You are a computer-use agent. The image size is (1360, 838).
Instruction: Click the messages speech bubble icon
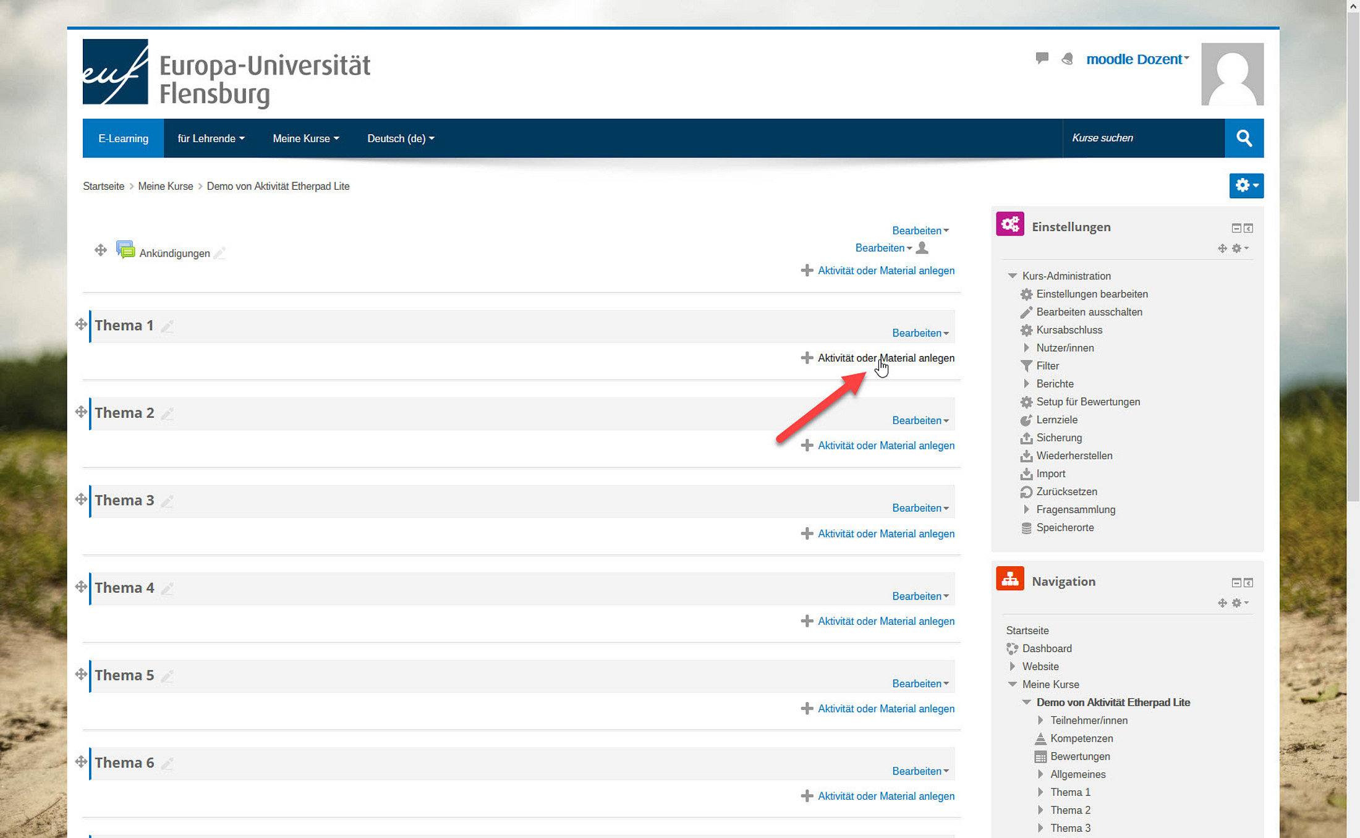pos(1042,58)
